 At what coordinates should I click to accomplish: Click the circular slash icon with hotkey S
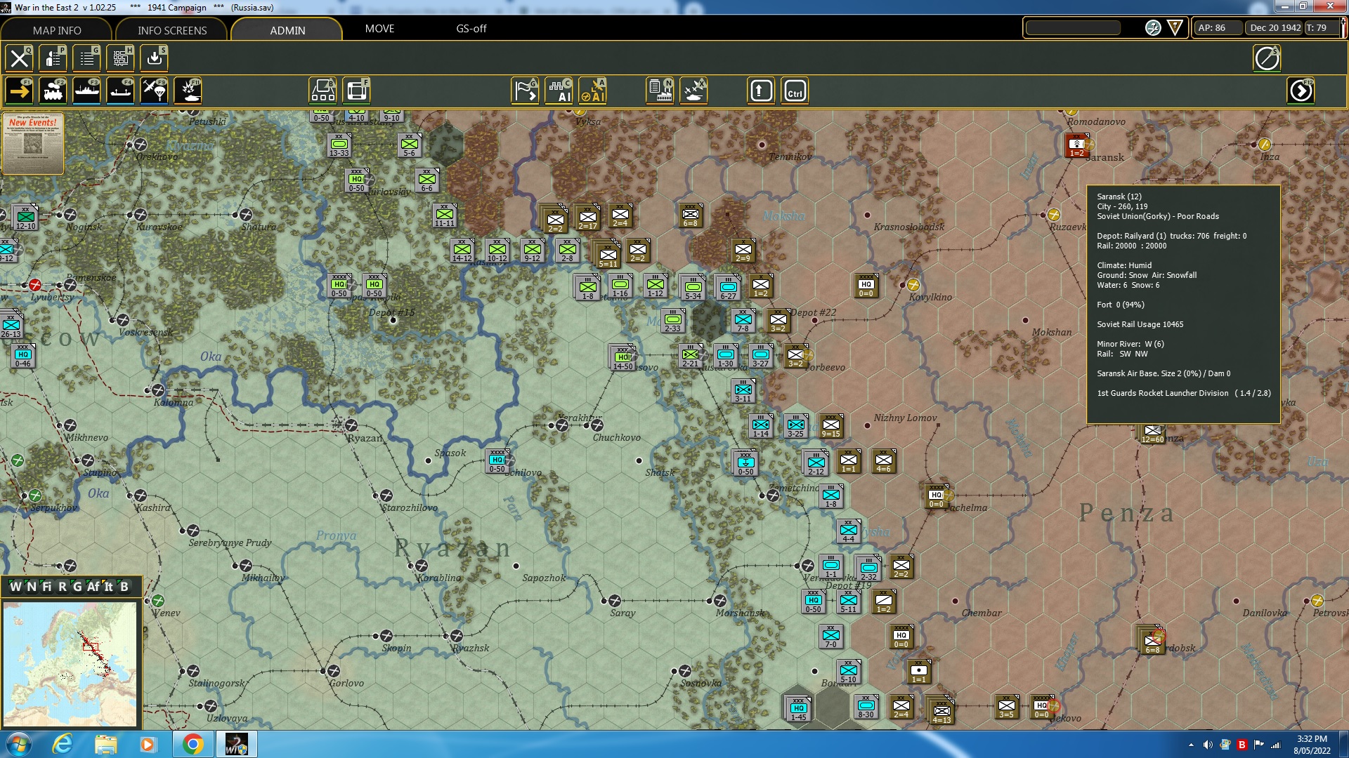pos(1267,58)
